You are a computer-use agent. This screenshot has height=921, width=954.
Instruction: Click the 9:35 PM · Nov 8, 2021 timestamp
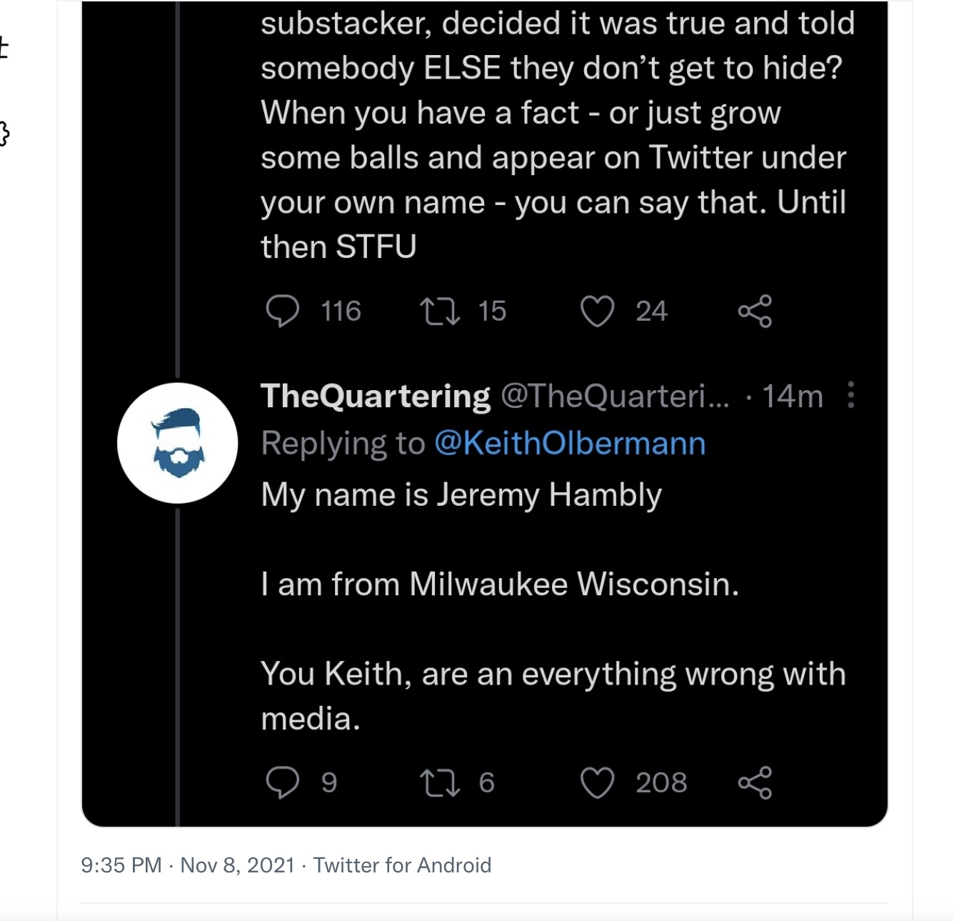188,865
